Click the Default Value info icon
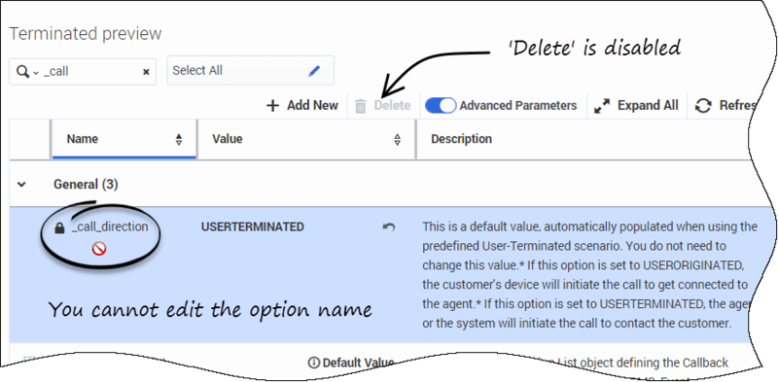The width and height of the screenshot is (778, 382). click(x=313, y=364)
